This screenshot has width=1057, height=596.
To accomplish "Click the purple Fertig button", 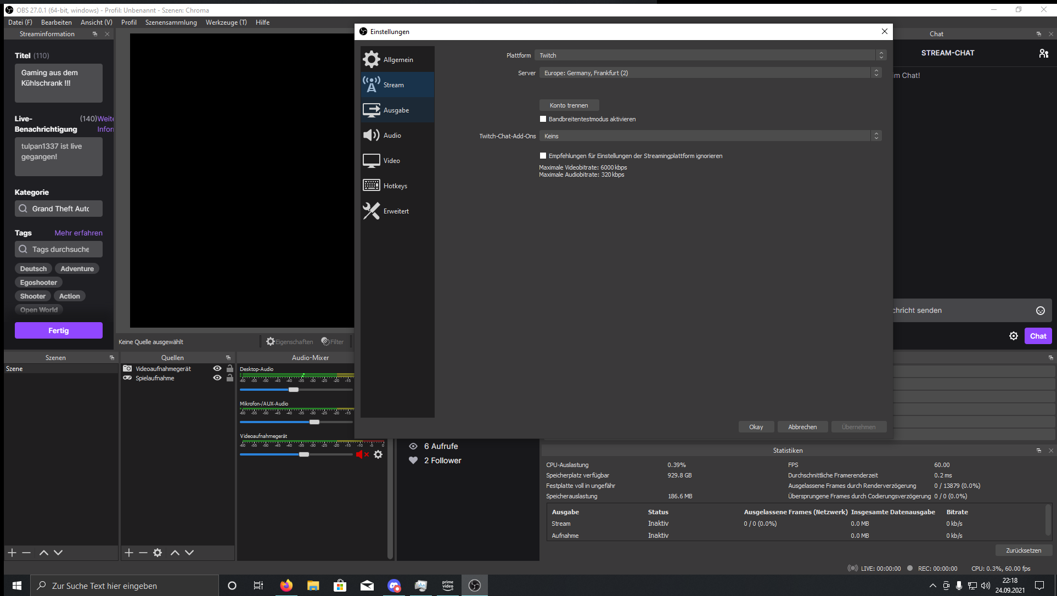I will [59, 330].
